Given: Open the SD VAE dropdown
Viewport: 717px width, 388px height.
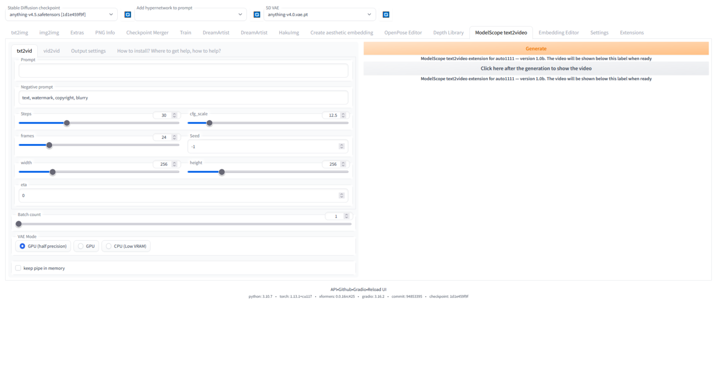Looking at the screenshot, I should 319,14.
